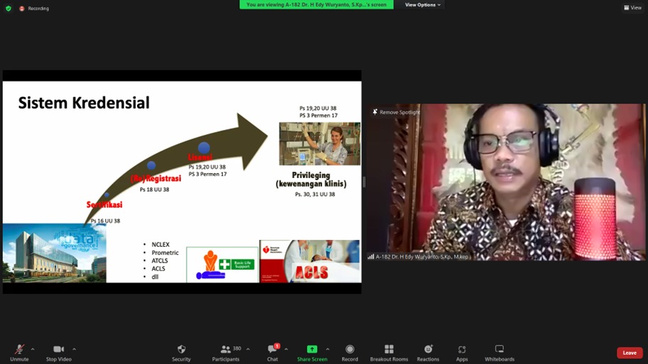Open the Chat panel
Viewport: 648px width, 364px height.
pos(273,349)
